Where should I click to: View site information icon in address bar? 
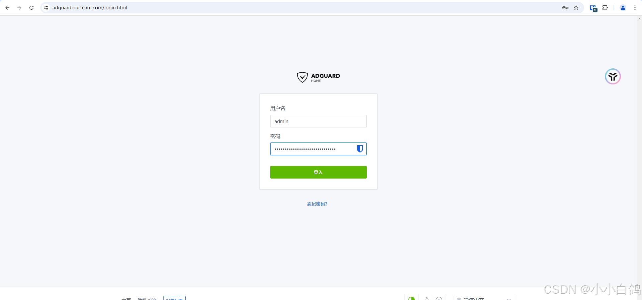tap(46, 8)
